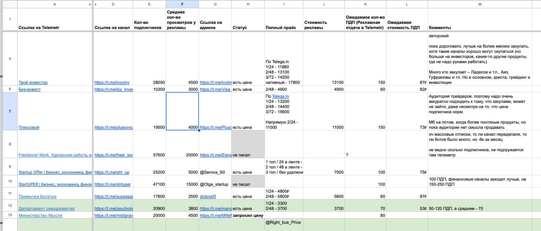Select the expected PDP cell 80
Image resolution: width=541 pixels, height=231 pixels.
tap(365, 215)
